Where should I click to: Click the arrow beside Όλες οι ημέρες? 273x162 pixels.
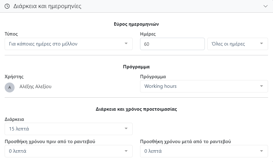[x=262, y=44]
